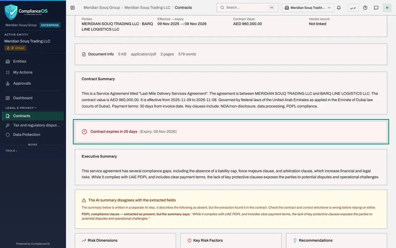
Task: Focus the Search field
Action: coord(247,7)
